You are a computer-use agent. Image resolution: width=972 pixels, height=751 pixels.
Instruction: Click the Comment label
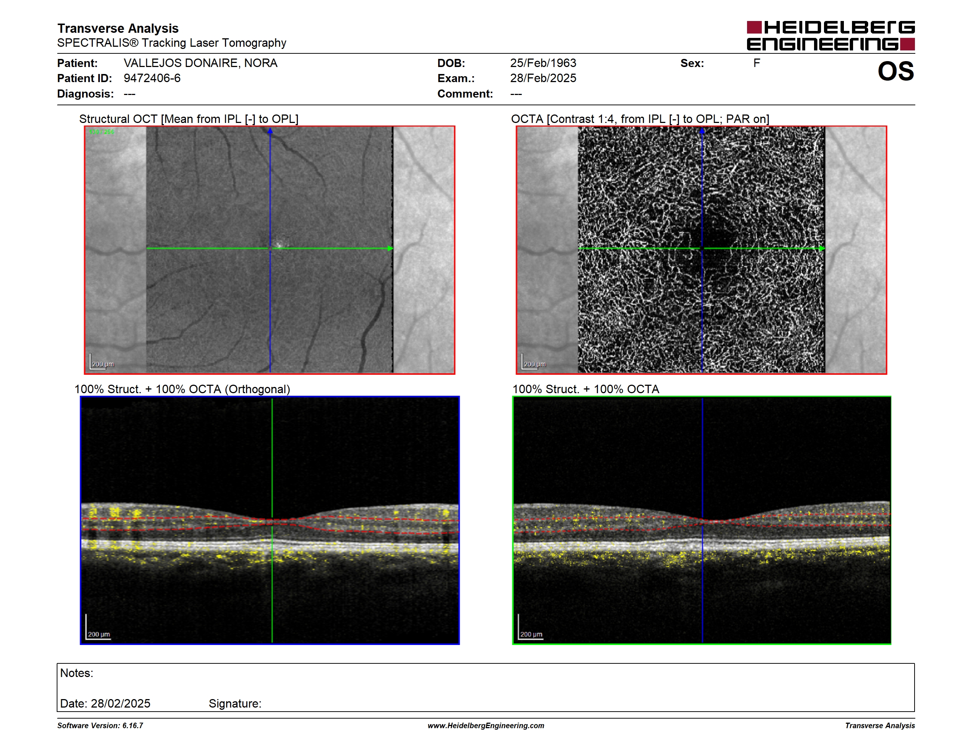point(465,94)
